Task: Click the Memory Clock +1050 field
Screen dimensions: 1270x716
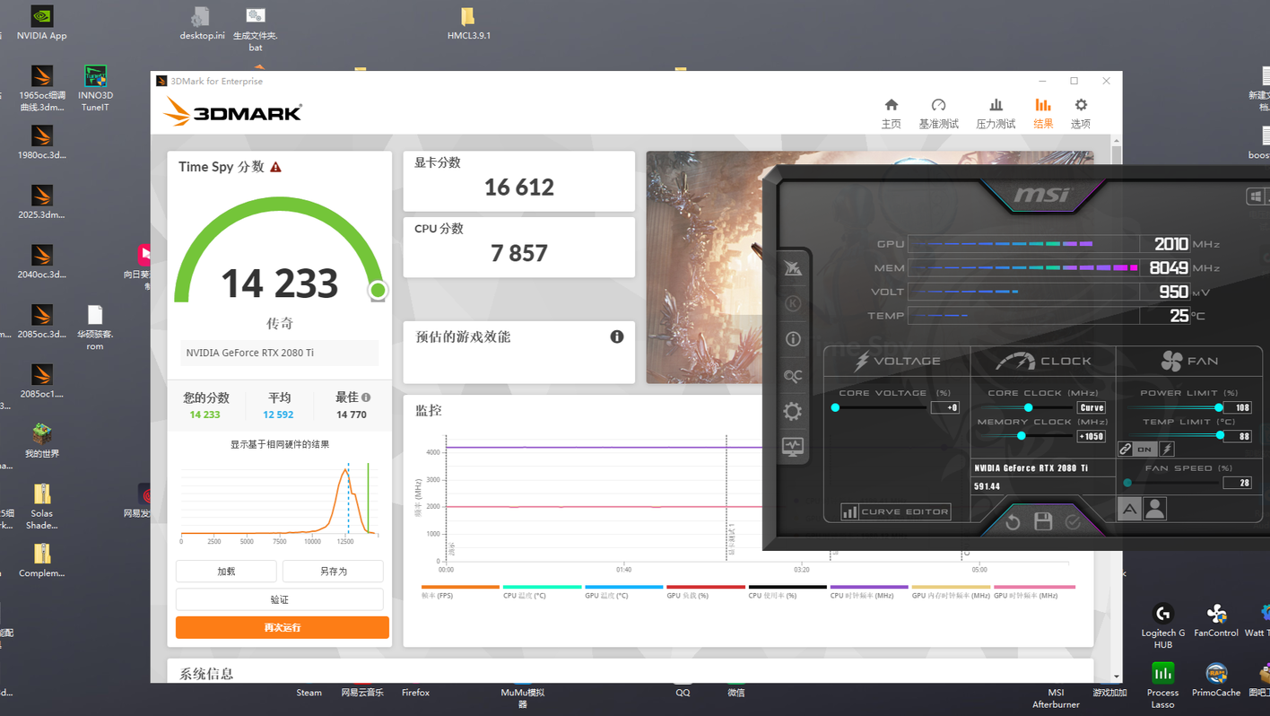Action: (x=1092, y=436)
